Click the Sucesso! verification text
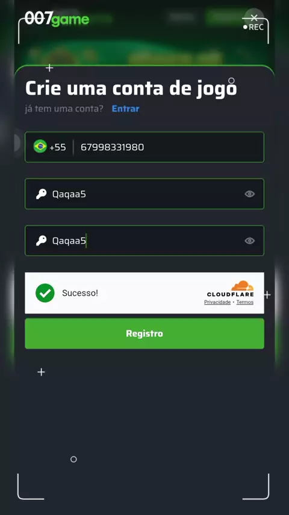289x515 pixels. pos(80,293)
